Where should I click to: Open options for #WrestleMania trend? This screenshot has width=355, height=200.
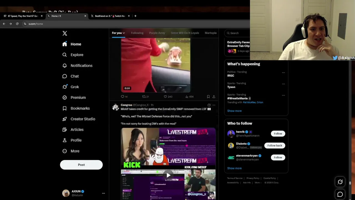[283, 95]
